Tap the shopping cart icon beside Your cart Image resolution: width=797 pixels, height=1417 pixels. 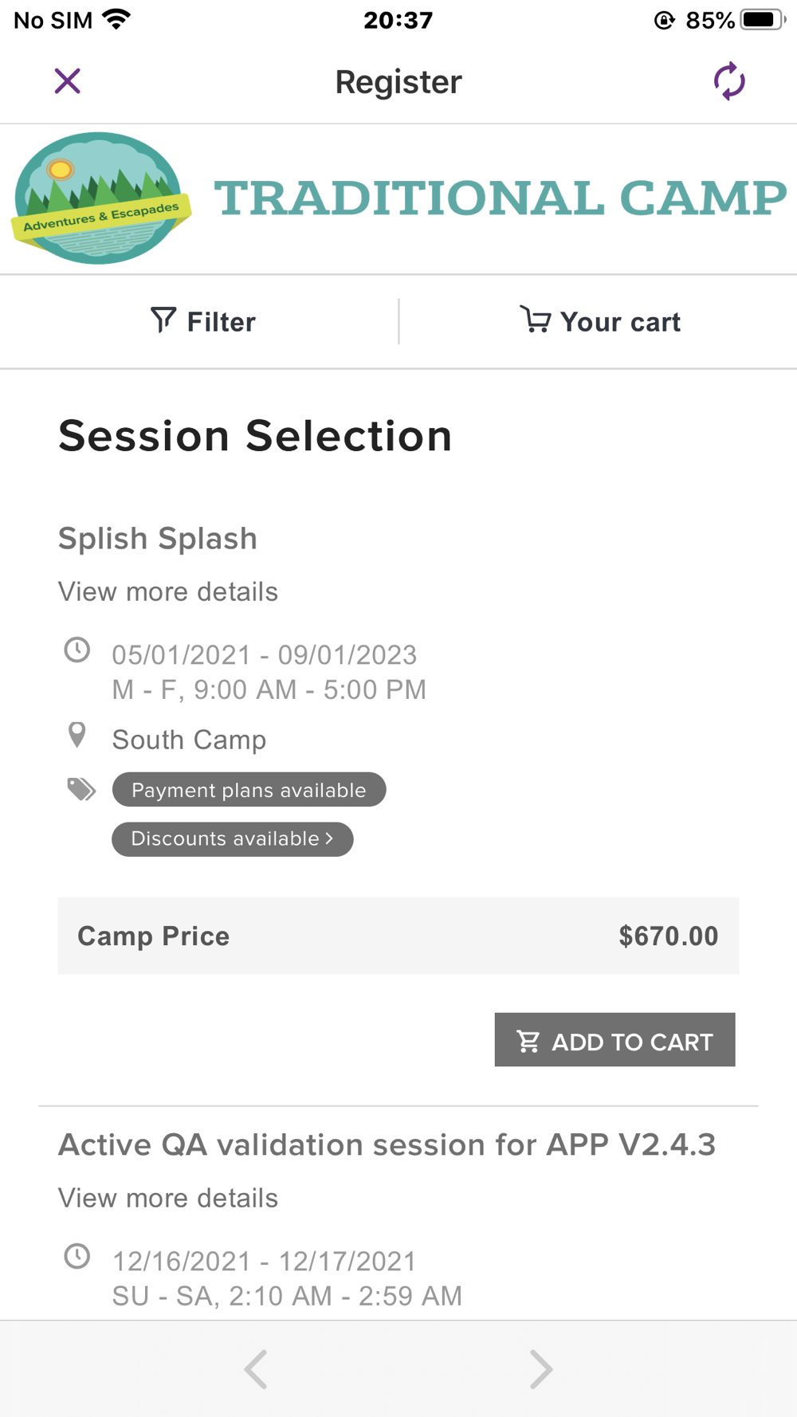pos(535,320)
